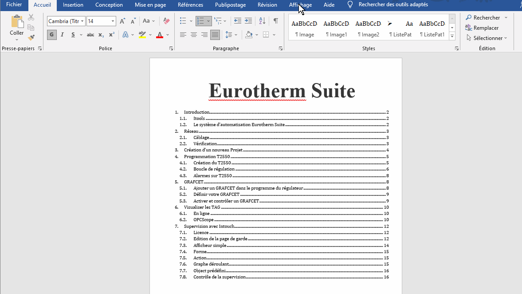This screenshot has height=294, width=522.
Task: Click the Remplacer button
Action: click(x=482, y=28)
